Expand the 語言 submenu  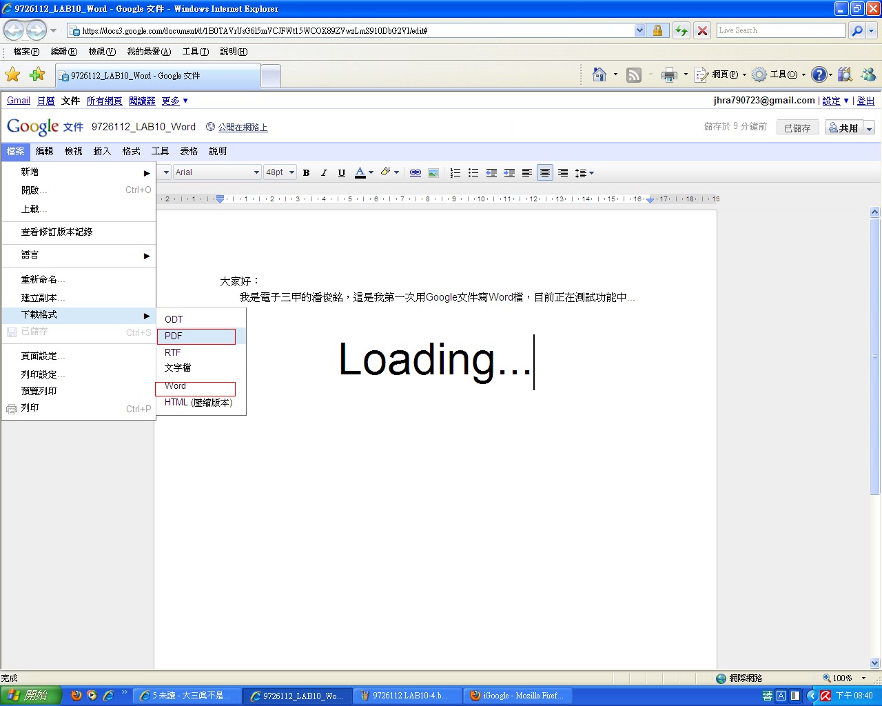79,255
